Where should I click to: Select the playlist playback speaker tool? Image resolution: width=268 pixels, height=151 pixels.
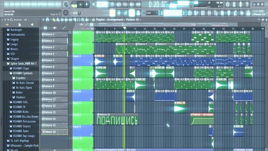pyautogui.click(x=87, y=20)
